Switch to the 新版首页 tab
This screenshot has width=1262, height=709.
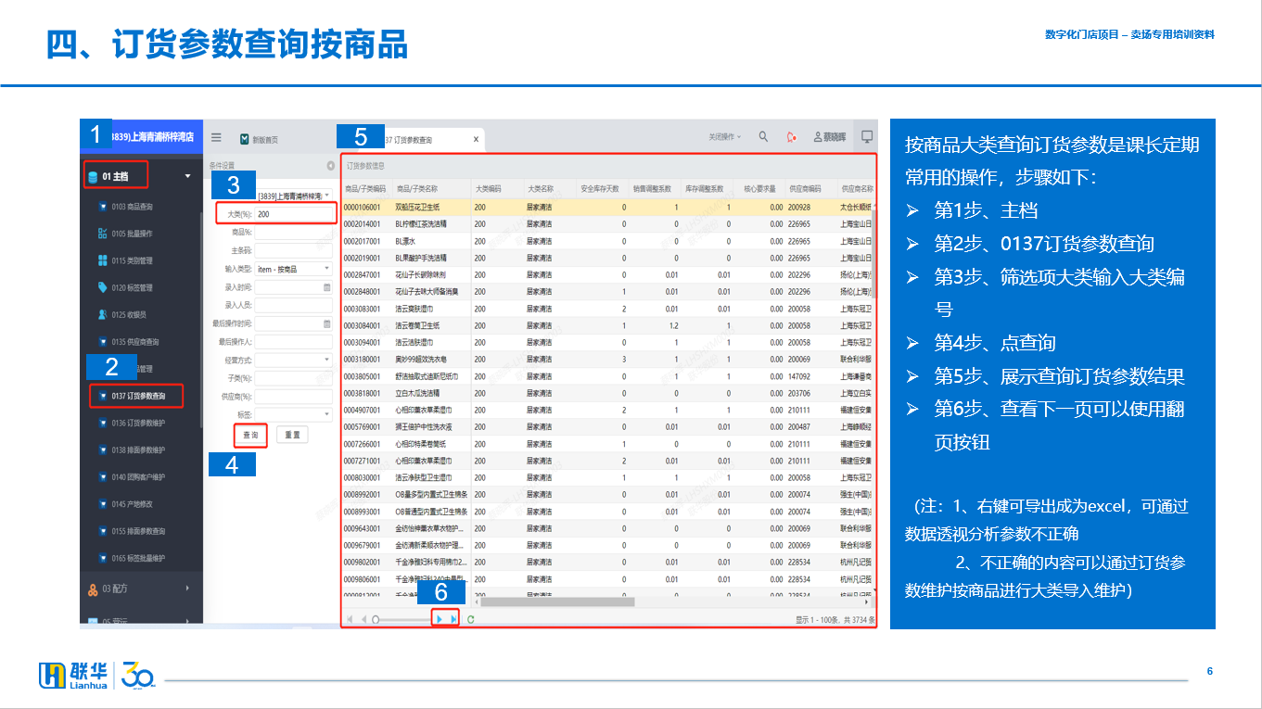(x=258, y=140)
